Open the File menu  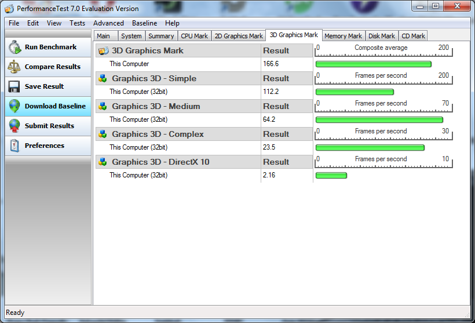[x=14, y=23]
